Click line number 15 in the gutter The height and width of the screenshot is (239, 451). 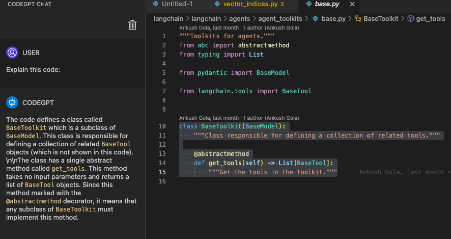(x=162, y=172)
